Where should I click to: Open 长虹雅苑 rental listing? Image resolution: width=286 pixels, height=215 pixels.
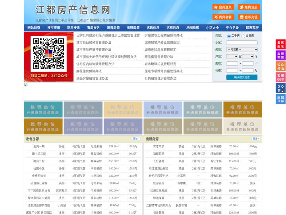tap(158, 161)
